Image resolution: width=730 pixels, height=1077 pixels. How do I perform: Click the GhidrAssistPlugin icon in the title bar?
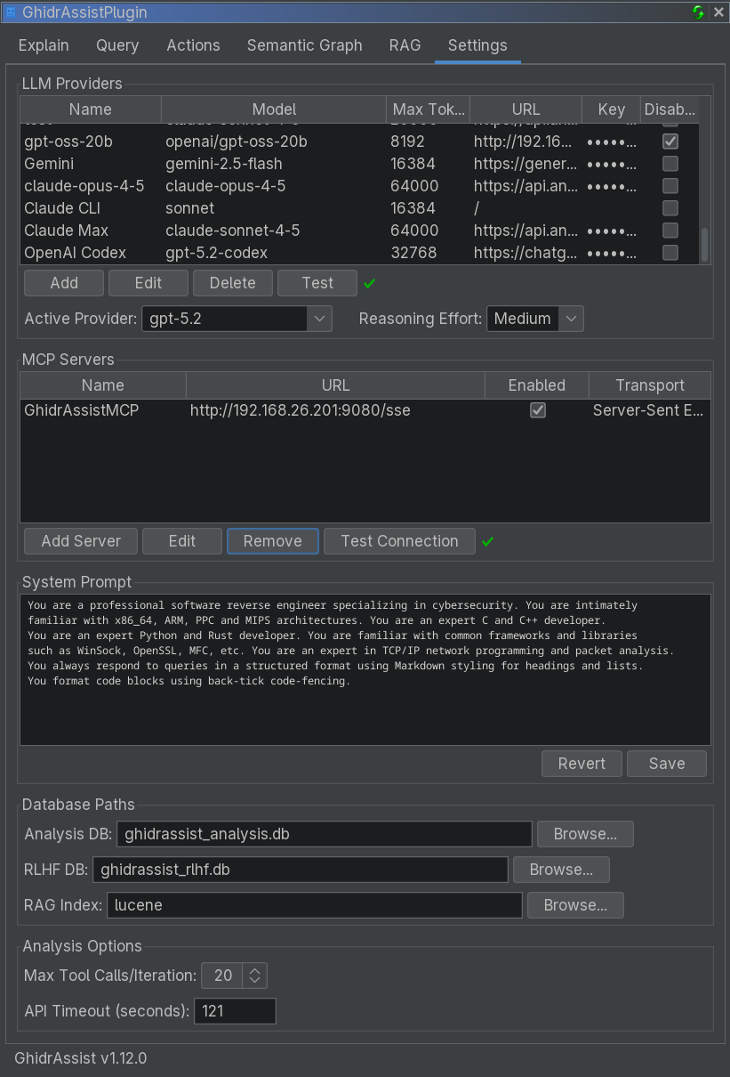click(12, 12)
